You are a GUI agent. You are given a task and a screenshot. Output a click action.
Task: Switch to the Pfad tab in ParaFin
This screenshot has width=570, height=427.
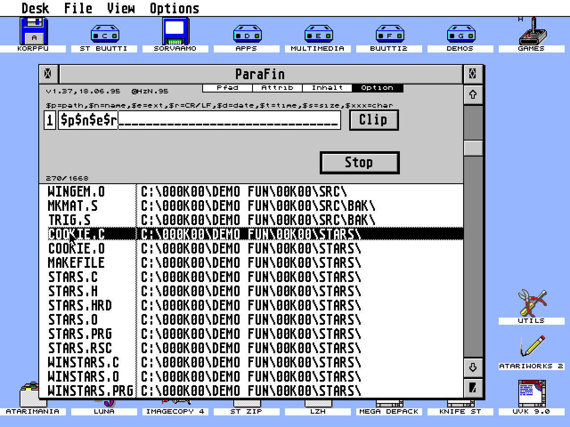[x=227, y=88]
